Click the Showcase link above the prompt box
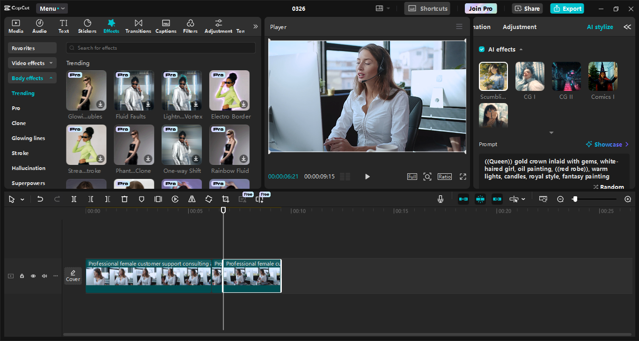Image resolution: width=639 pixels, height=341 pixels. click(607, 144)
